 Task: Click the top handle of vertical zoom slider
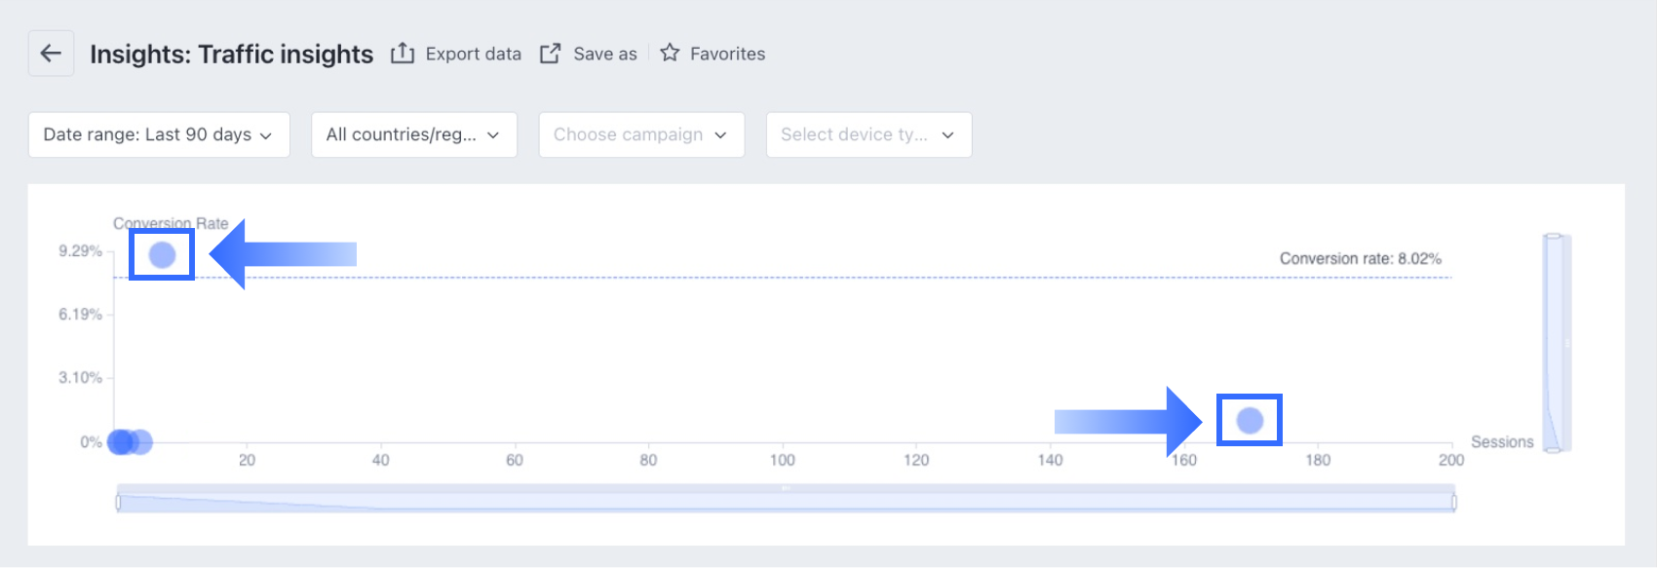click(x=1554, y=236)
